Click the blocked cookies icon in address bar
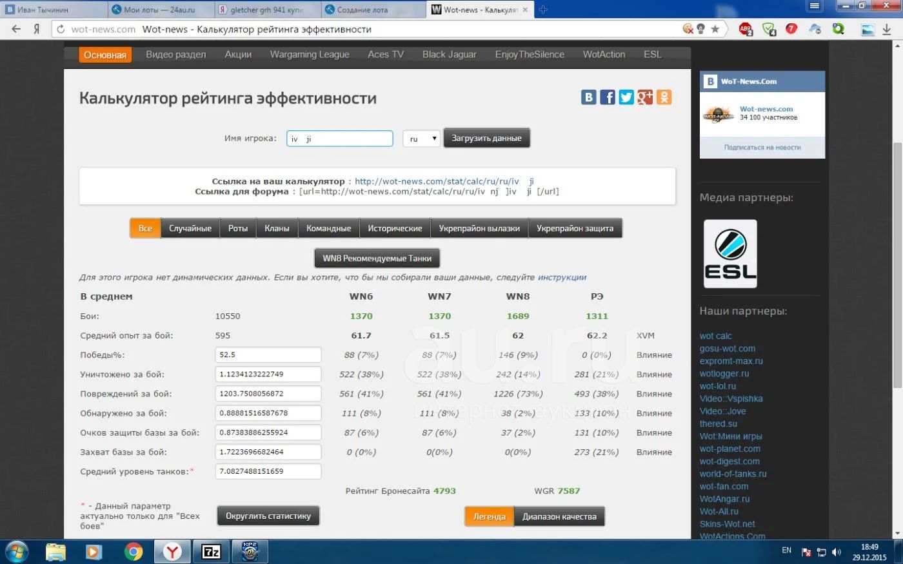The width and height of the screenshot is (903, 564). [x=688, y=29]
